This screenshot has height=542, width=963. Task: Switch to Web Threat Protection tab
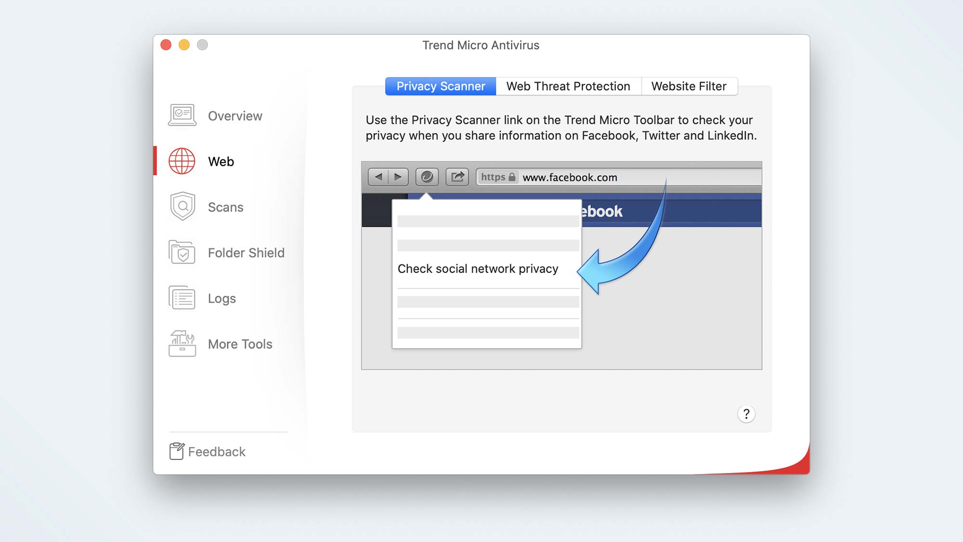(x=568, y=86)
